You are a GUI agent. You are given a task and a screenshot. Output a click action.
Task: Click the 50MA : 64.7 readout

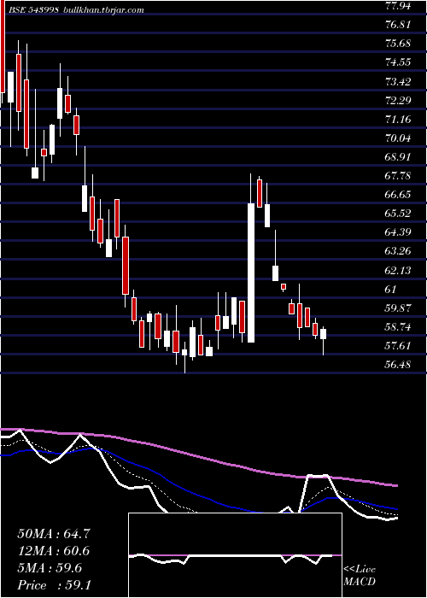(54, 534)
